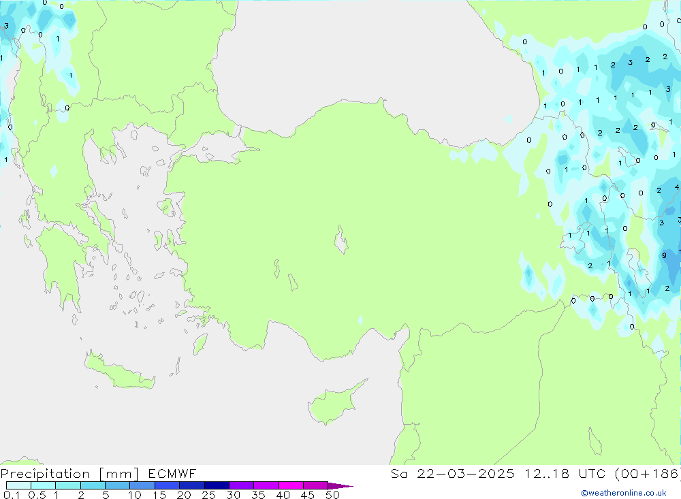Click the legend swatch between 25 and 30
Viewport: 681px width, 499px height.
pyautogui.click(x=217, y=485)
